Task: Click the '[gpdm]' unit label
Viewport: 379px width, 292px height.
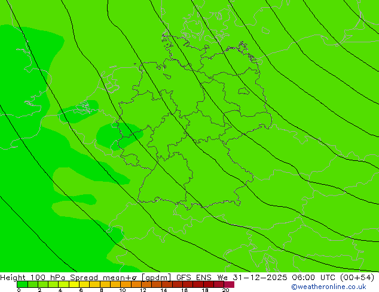Action: point(157,278)
